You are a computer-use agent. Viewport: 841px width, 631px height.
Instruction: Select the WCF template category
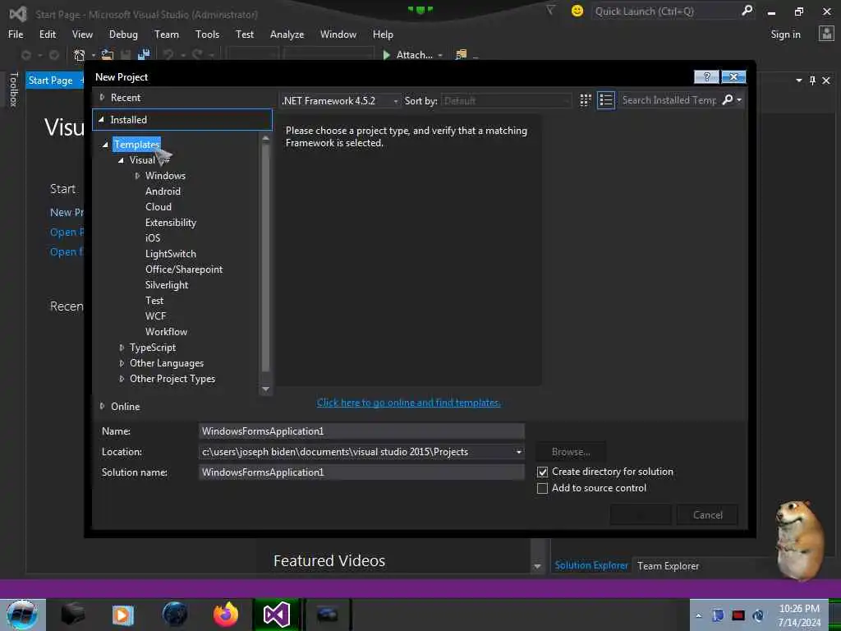155,316
